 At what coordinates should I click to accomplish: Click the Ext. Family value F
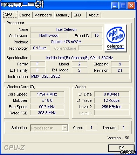[37, 70]
